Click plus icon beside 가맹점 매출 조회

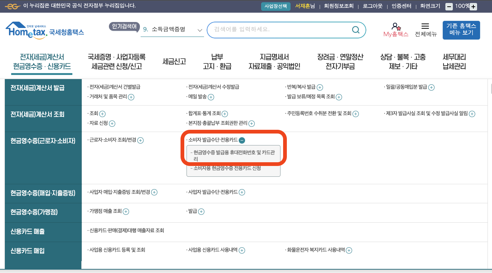point(126,211)
